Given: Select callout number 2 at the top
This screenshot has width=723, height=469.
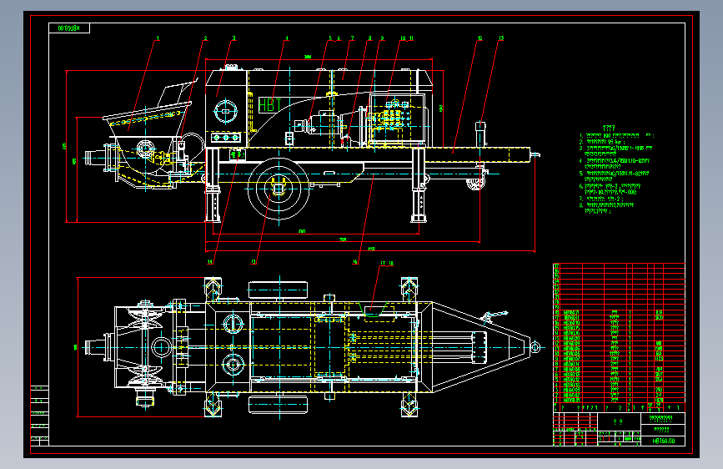Looking at the screenshot, I should 206,38.
